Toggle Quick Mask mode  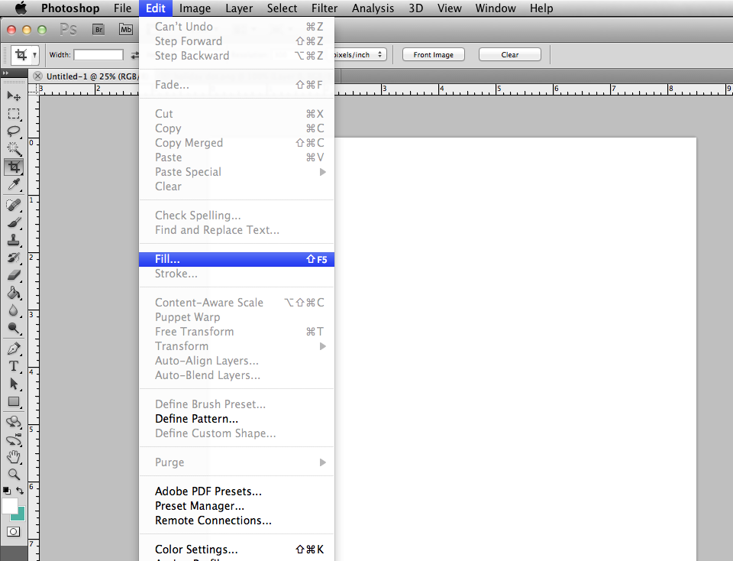[14, 531]
